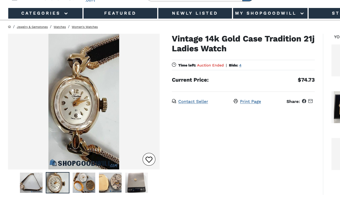Open the Contact Seller link
The image size is (340, 200).
point(193,102)
